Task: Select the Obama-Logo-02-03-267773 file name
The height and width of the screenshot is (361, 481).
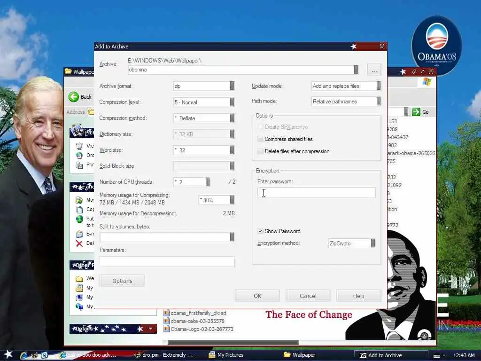Action: click(202, 329)
